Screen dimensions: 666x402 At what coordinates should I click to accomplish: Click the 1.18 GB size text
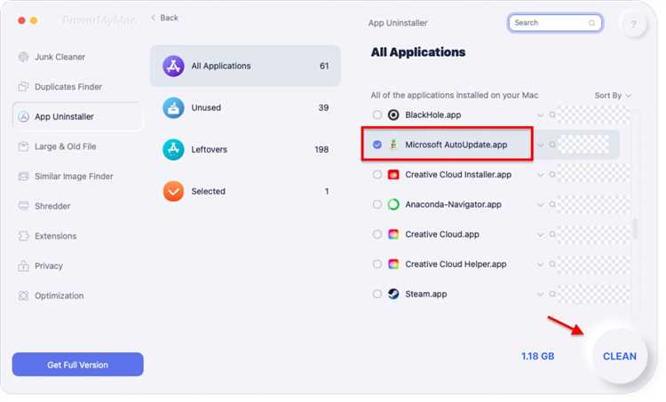[x=538, y=356]
